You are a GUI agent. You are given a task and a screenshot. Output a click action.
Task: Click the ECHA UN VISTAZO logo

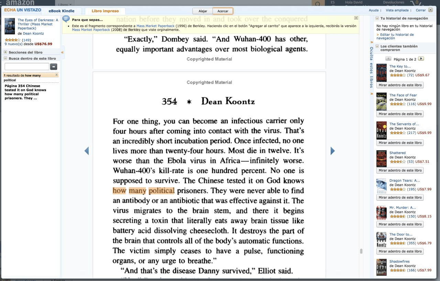coord(22,10)
